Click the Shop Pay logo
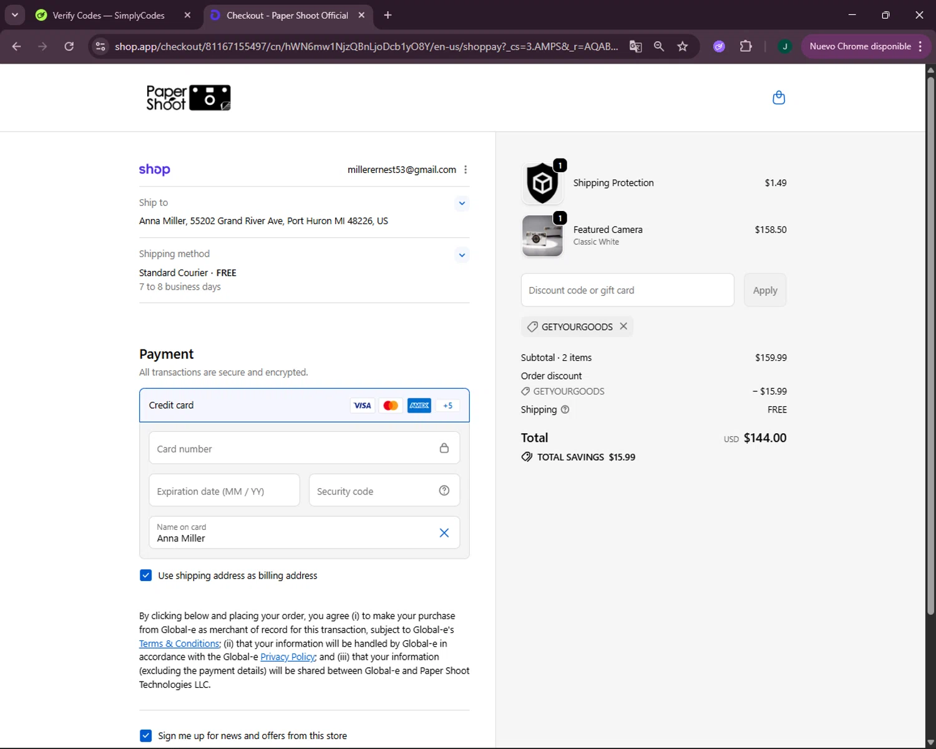This screenshot has width=936, height=749. (x=155, y=169)
